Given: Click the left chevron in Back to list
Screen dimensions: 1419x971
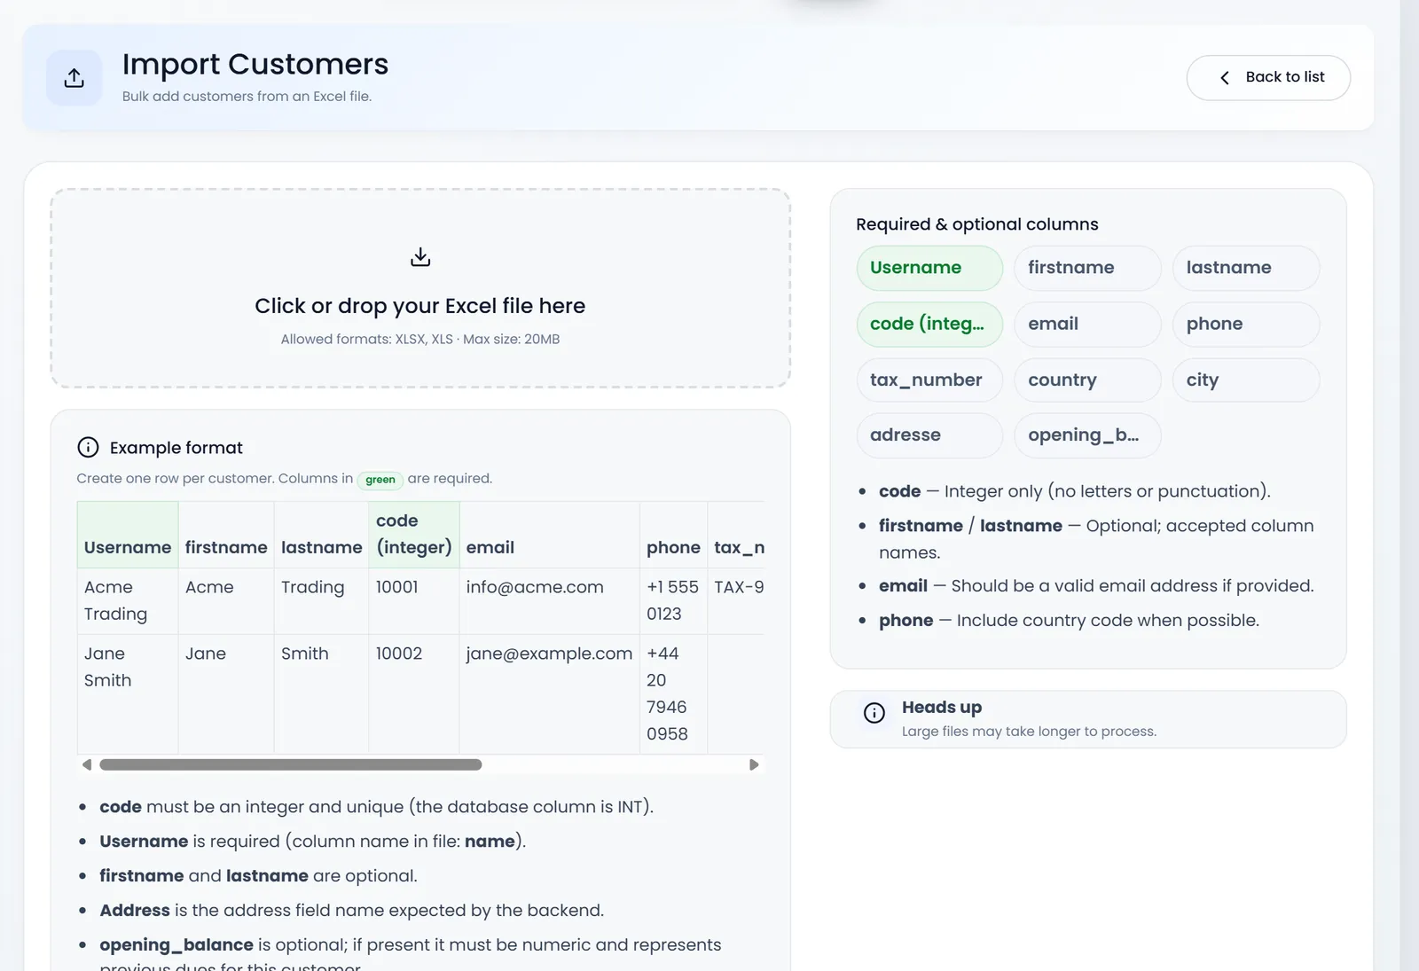Looking at the screenshot, I should pos(1225,78).
